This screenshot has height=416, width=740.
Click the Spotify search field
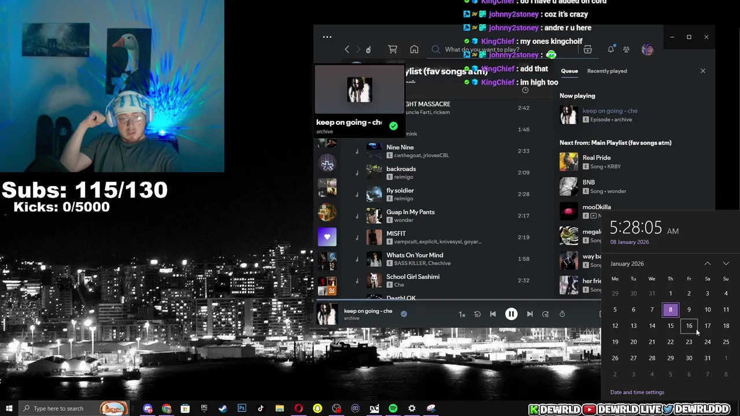pyautogui.click(x=503, y=50)
